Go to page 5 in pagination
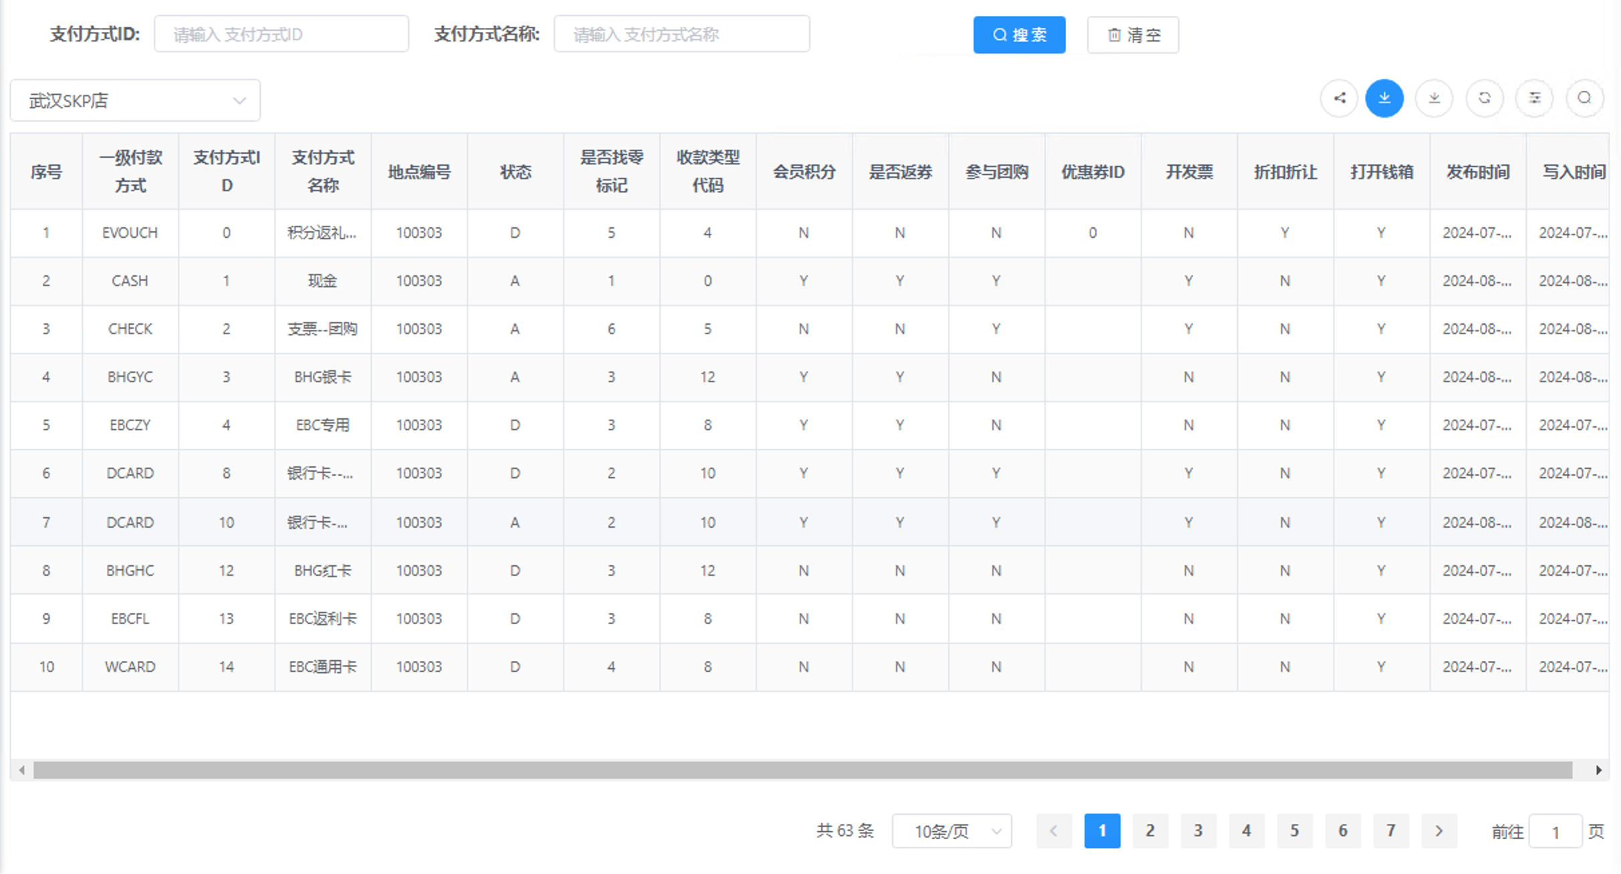 [x=1295, y=831]
